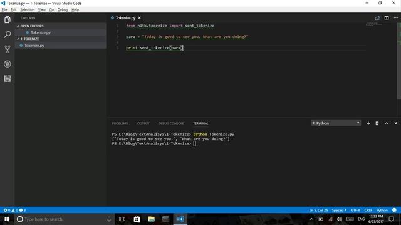Open the Help menu

click(75, 10)
